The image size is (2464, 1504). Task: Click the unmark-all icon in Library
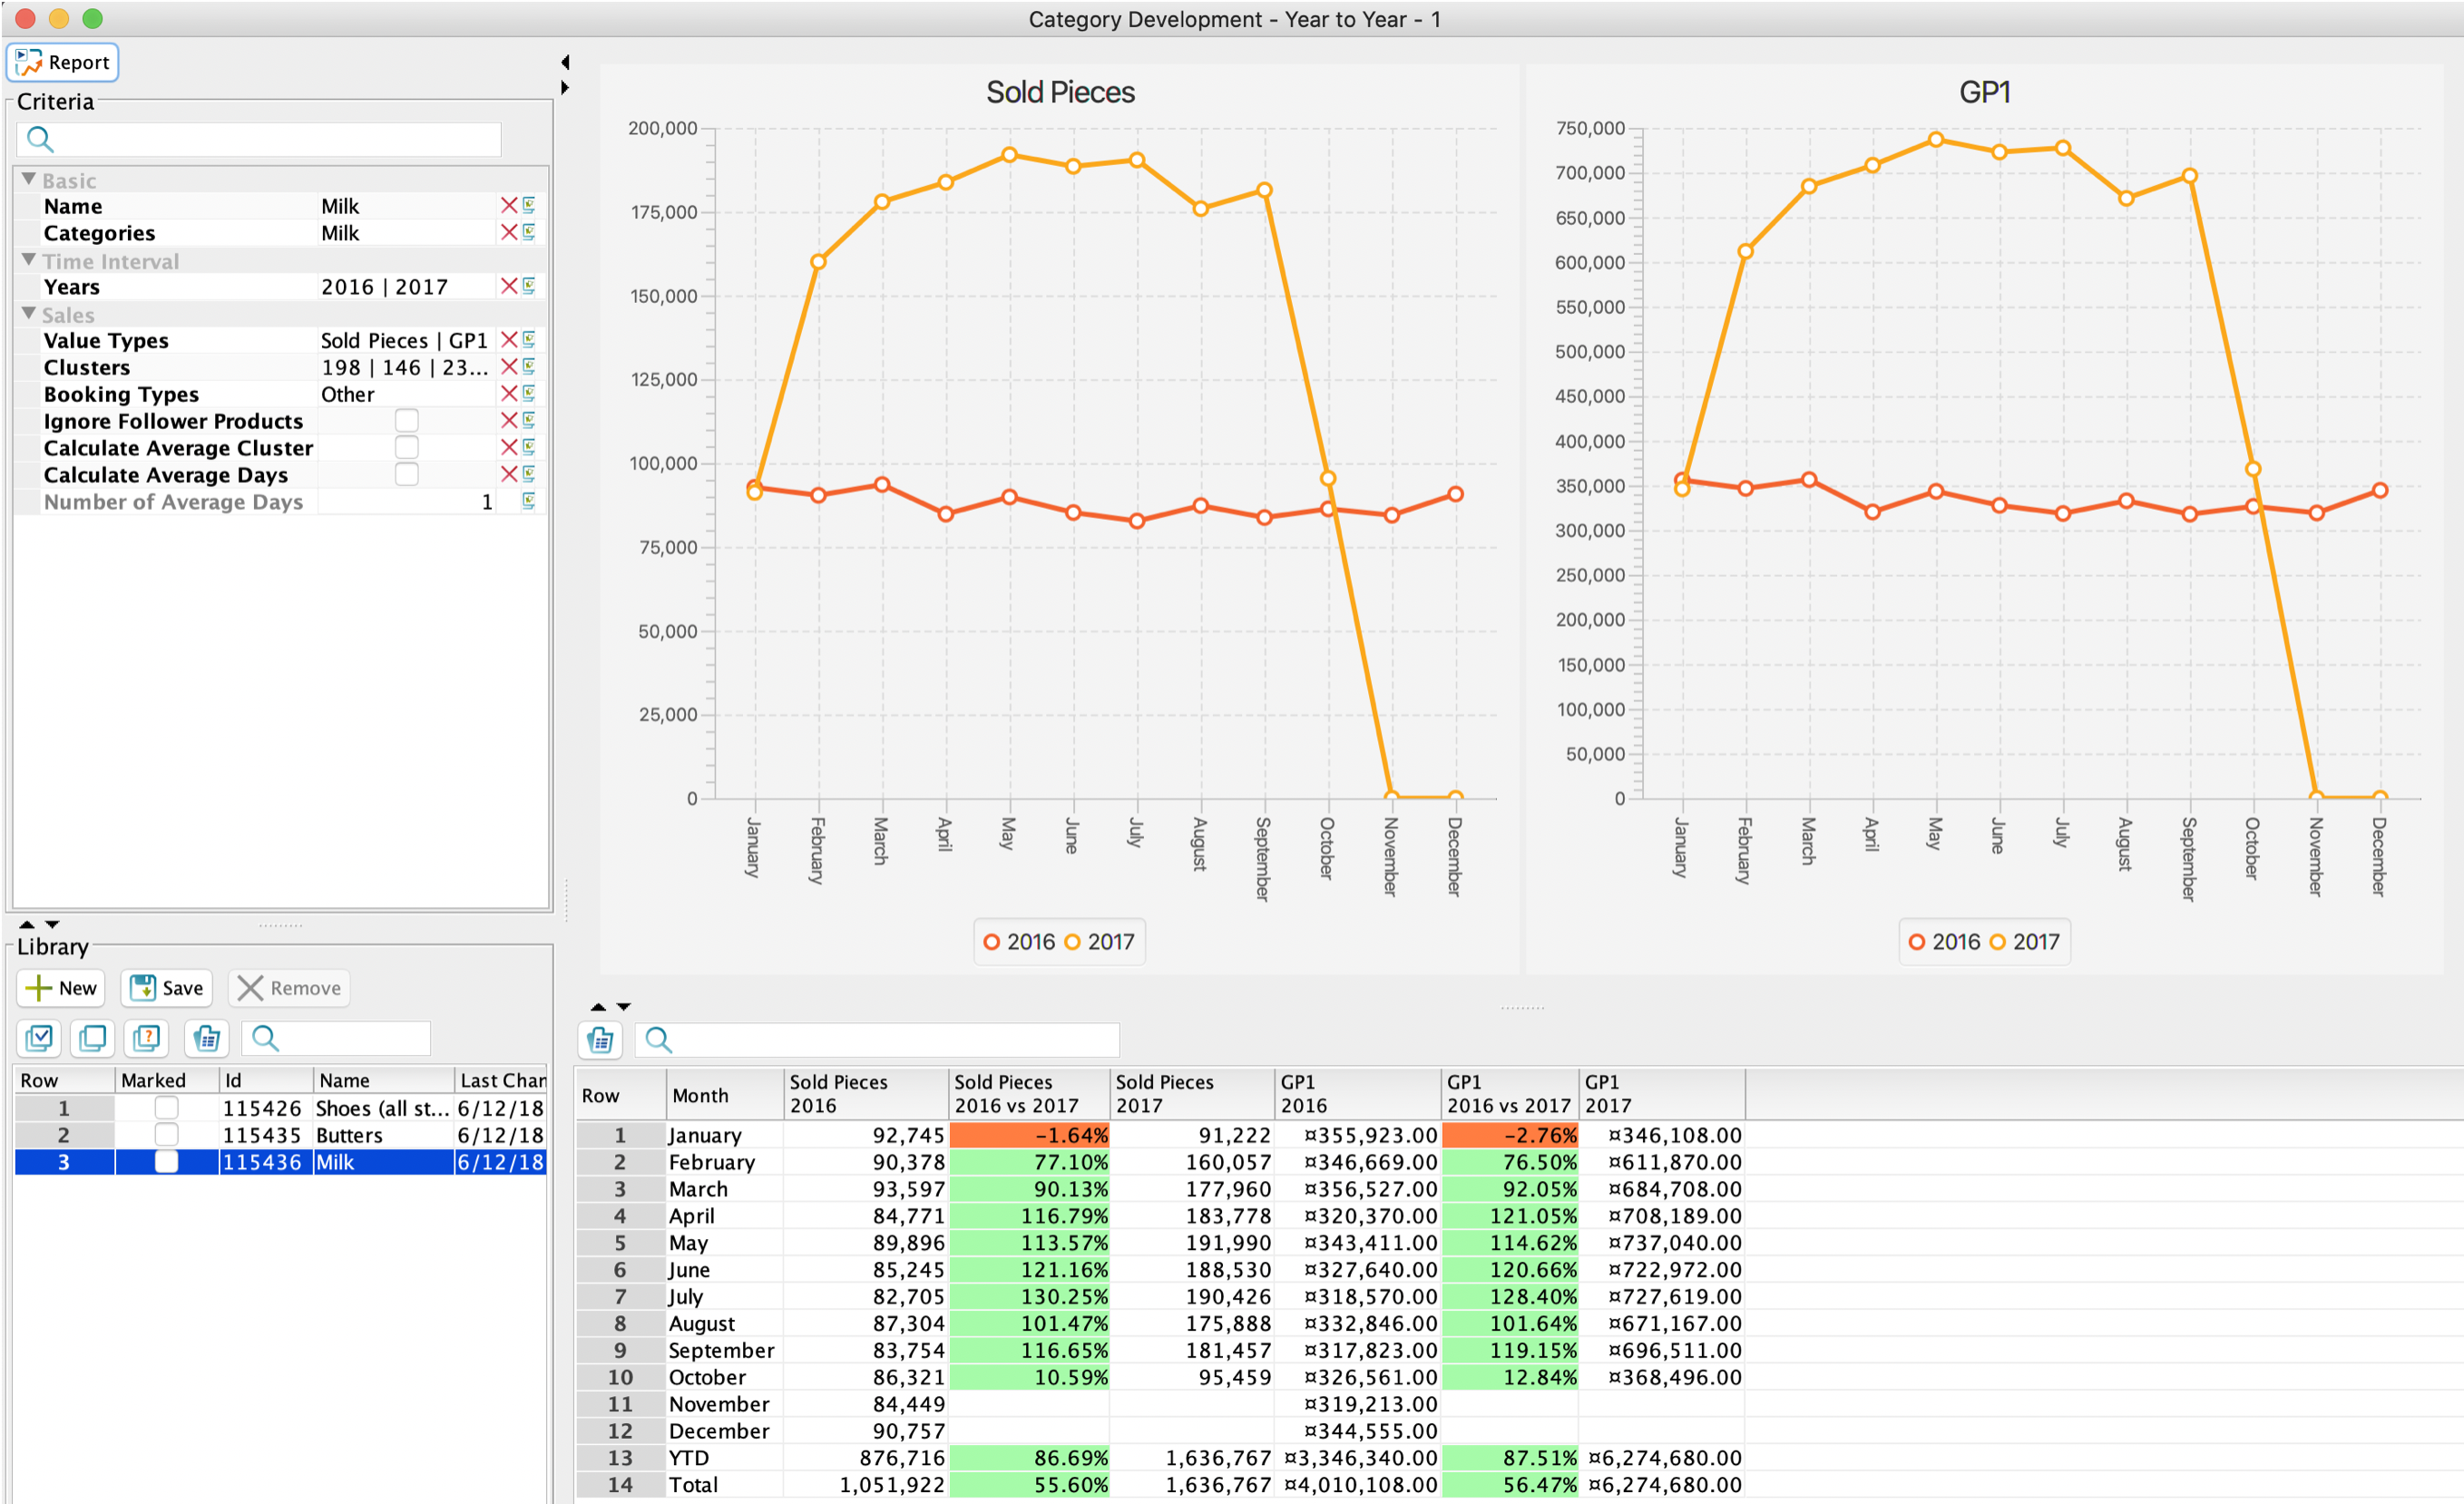pos(93,1038)
